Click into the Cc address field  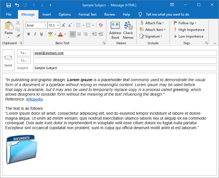coord(125,60)
